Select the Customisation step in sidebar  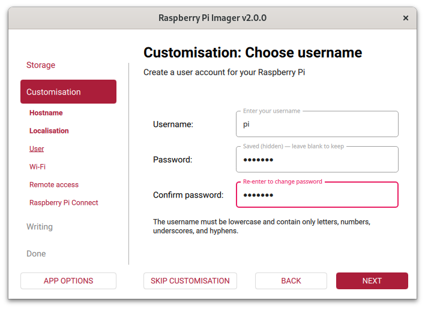point(68,92)
